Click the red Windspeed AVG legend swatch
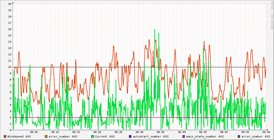274x140 pixels. 5,136
